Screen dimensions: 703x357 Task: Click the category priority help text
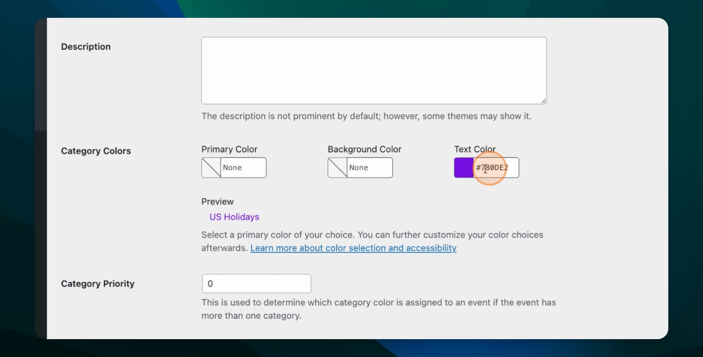[379, 309]
